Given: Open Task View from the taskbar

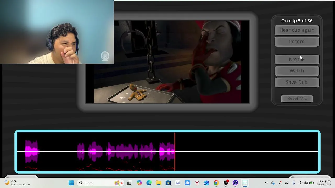Looking at the screenshot, I should coord(129,183).
